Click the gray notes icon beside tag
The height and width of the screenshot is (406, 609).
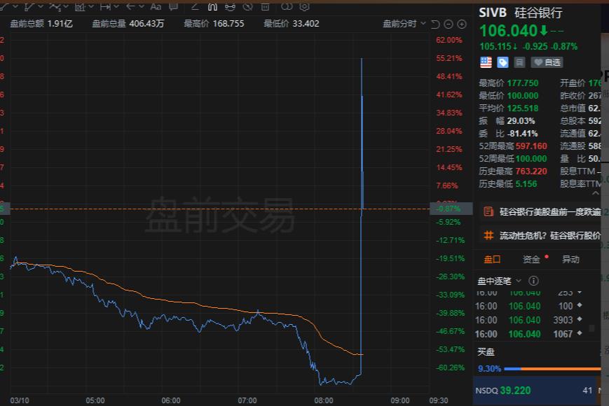pyautogui.click(x=519, y=62)
